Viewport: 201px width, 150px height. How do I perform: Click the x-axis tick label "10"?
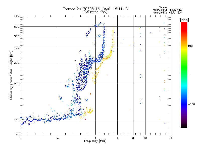(145, 138)
